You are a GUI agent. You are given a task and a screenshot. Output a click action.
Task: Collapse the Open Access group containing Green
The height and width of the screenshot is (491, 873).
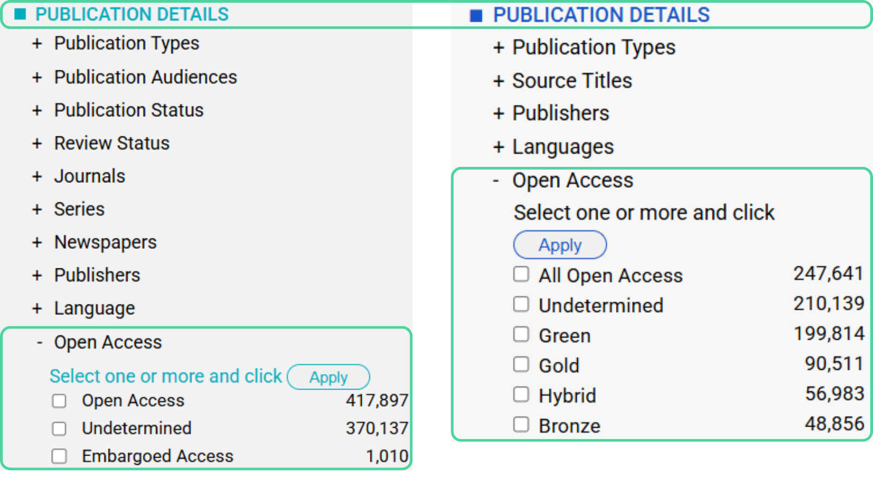[496, 181]
